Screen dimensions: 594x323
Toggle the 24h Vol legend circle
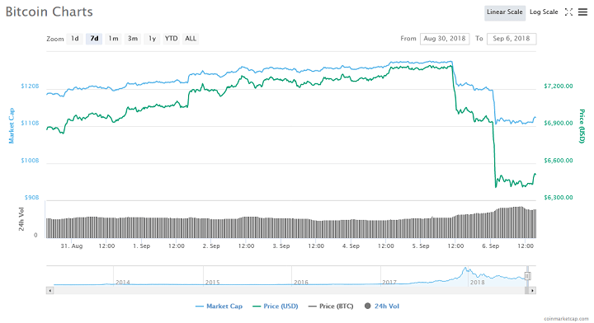point(367,306)
